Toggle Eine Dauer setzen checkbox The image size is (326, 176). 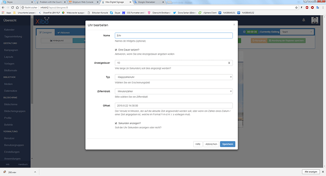point(116,50)
